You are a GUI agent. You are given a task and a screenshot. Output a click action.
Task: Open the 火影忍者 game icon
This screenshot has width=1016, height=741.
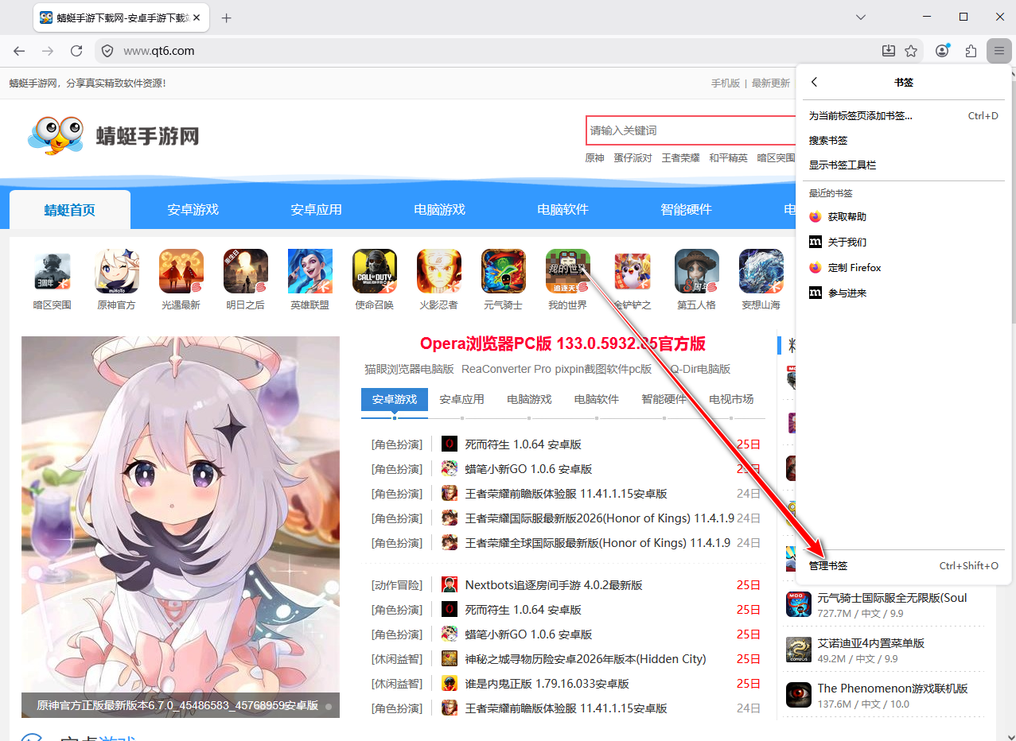(x=438, y=272)
